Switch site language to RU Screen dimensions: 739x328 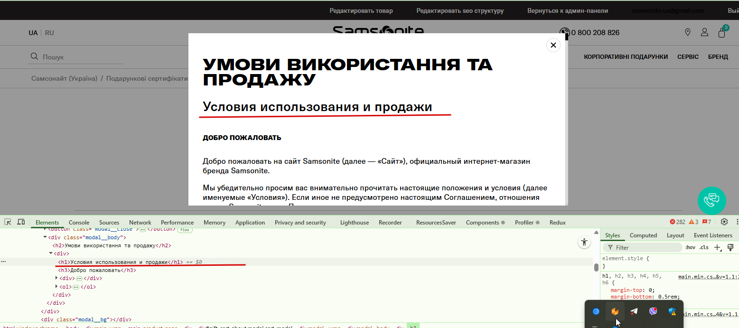[x=49, y=33]
